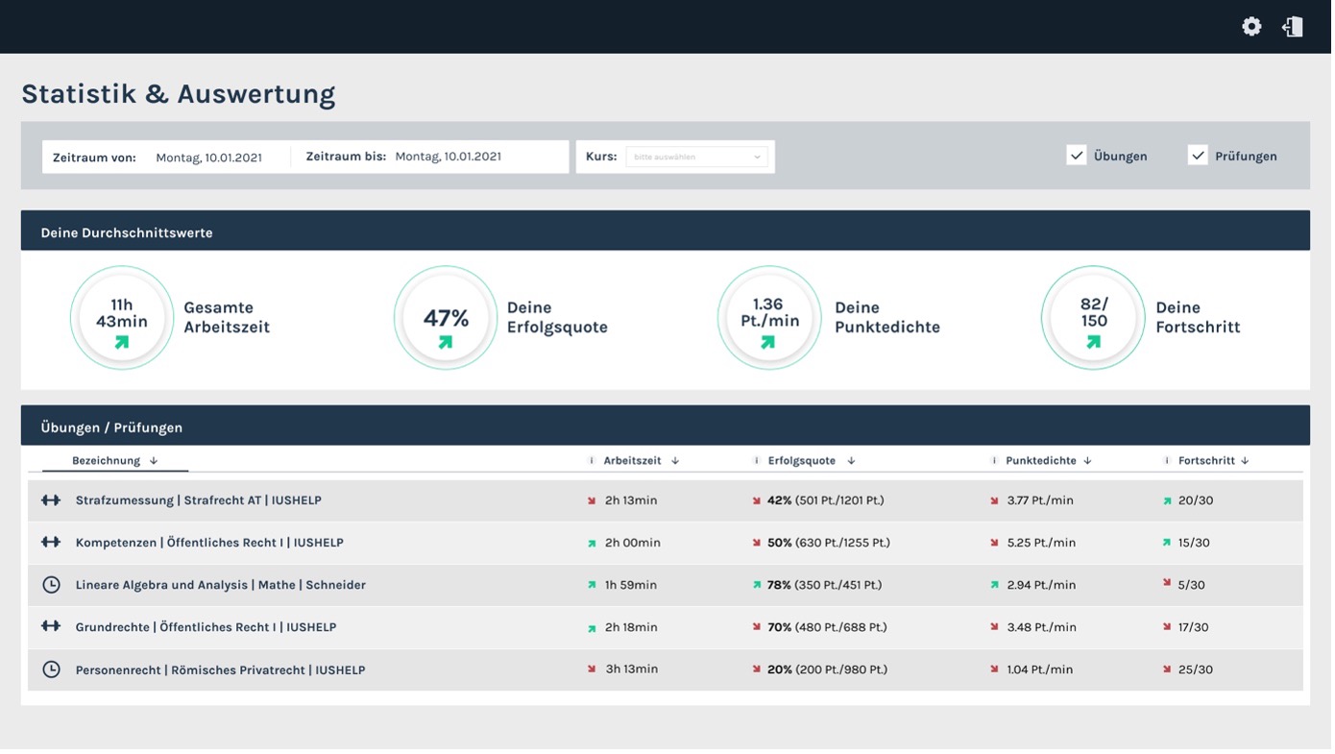Click the '5.25 Pt./min' value

(1040, 543)
